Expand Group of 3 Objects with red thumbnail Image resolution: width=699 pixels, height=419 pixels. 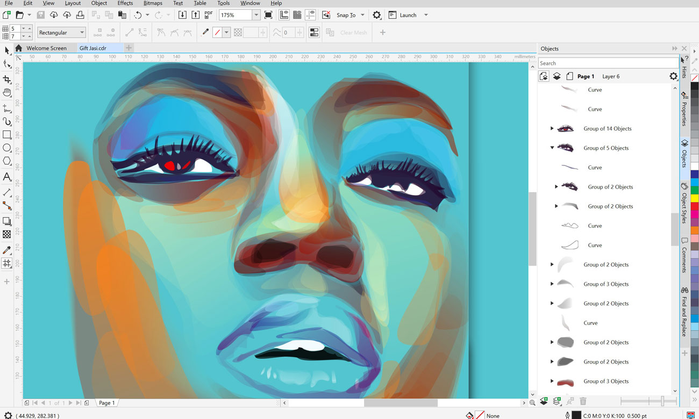click(552, 381)
